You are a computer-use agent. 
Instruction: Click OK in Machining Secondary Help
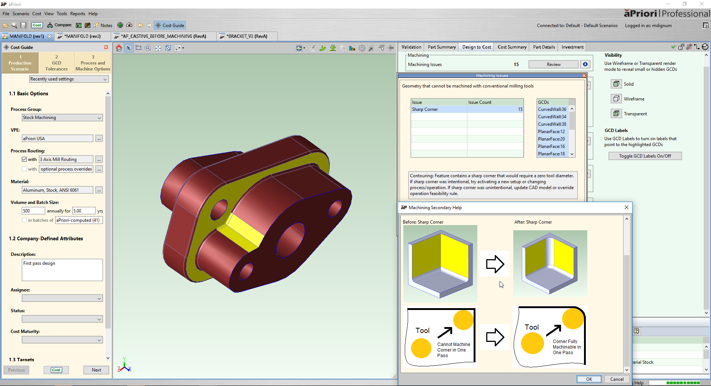tap(589, 379)
